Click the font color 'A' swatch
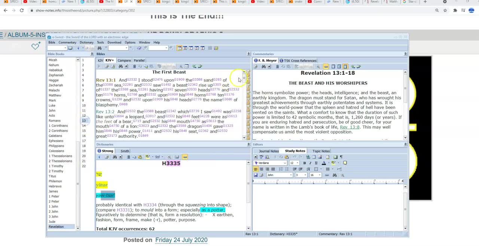Image resolution: width=479 pixels, height=246 pixels. [324, 163]
